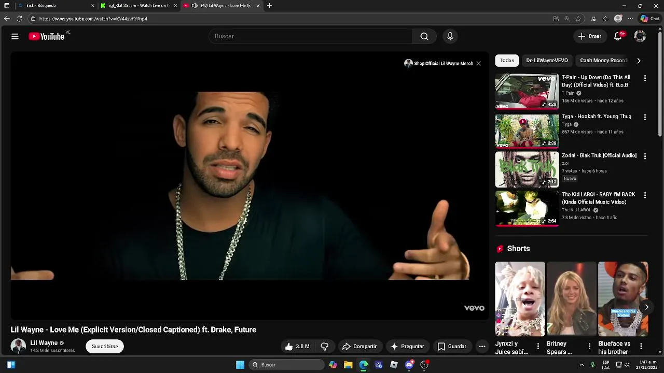The image size is (664, 373).
Task: Open Zo4n! Blak Truk video thumbnail
Action: point(527,169)
